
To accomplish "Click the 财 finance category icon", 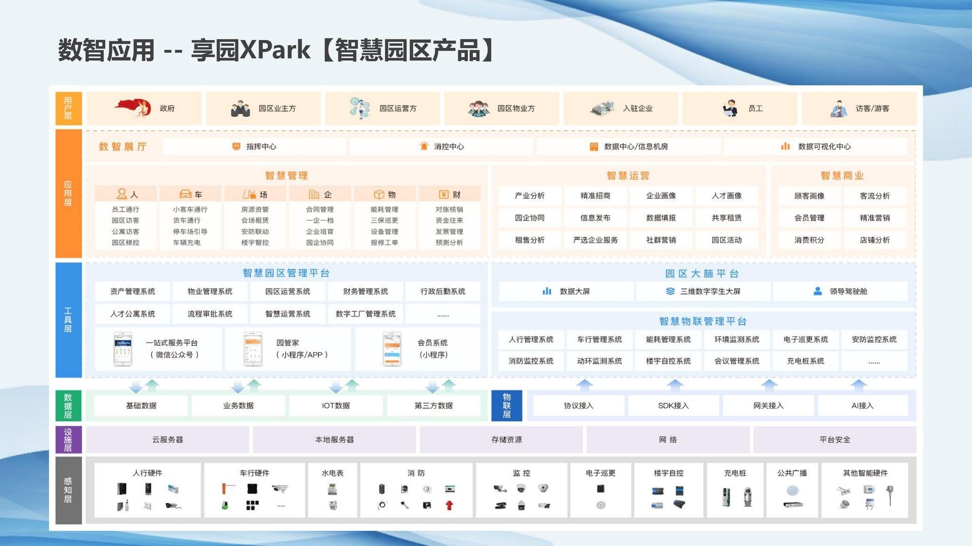I will click(x=443, y=195).
